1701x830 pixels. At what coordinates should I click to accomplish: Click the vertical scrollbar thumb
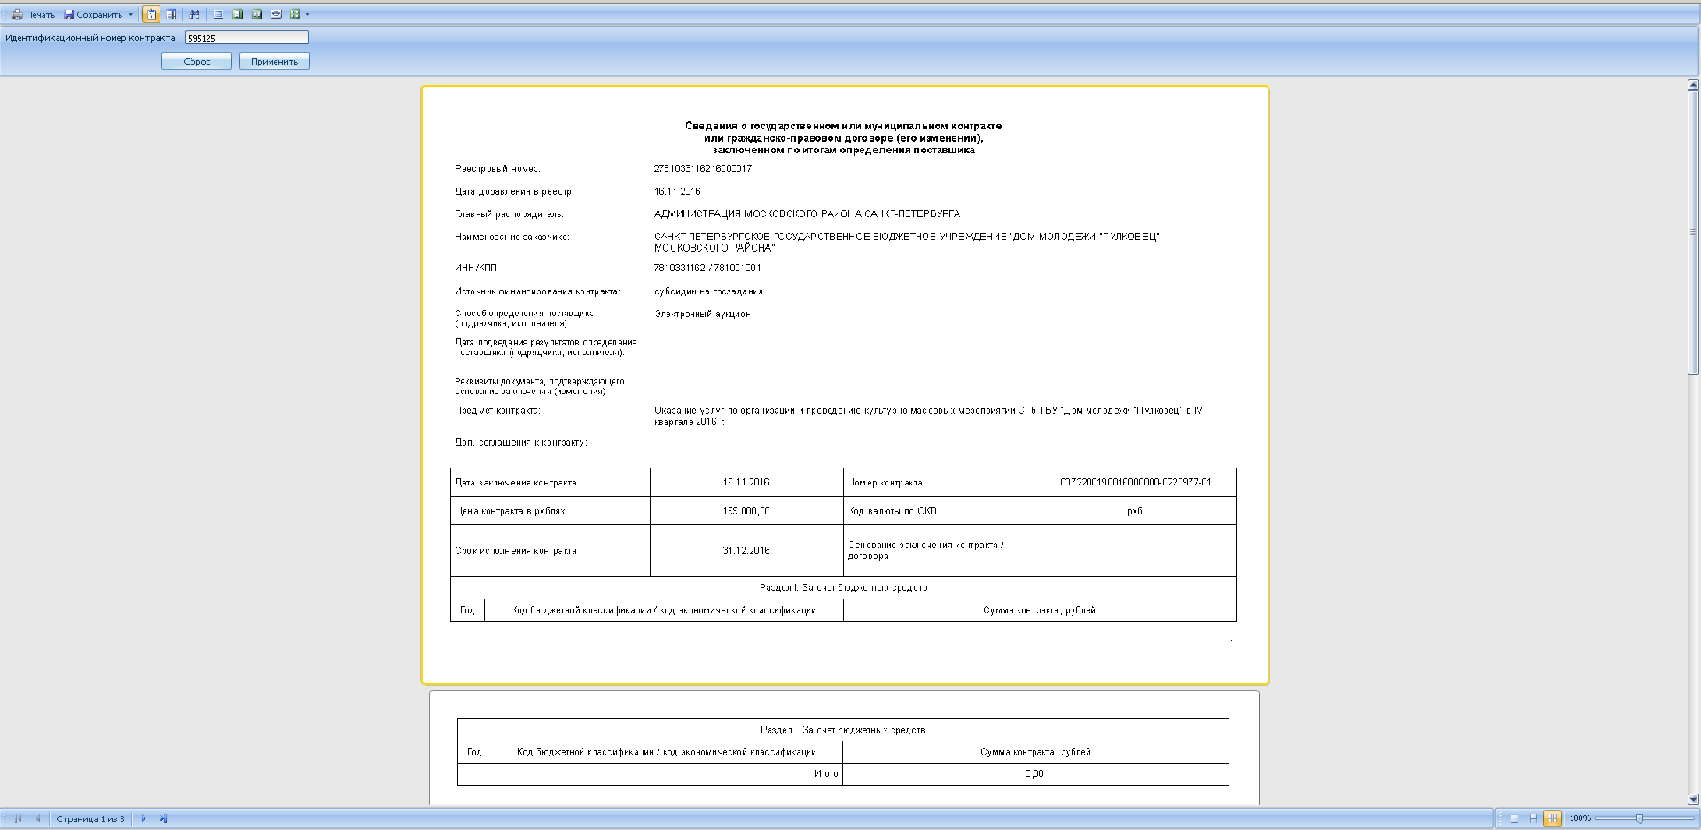pos(1693,233)
